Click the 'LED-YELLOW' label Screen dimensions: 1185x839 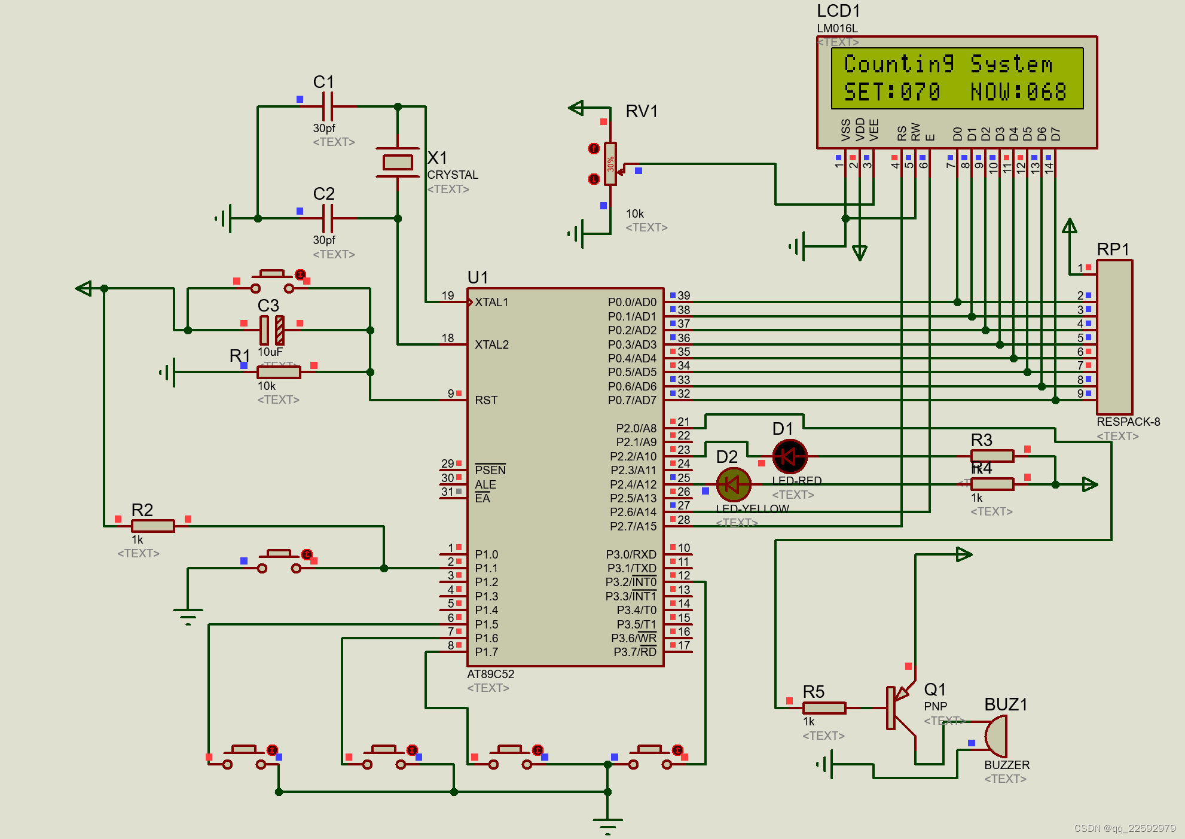(x=752, y=509)
